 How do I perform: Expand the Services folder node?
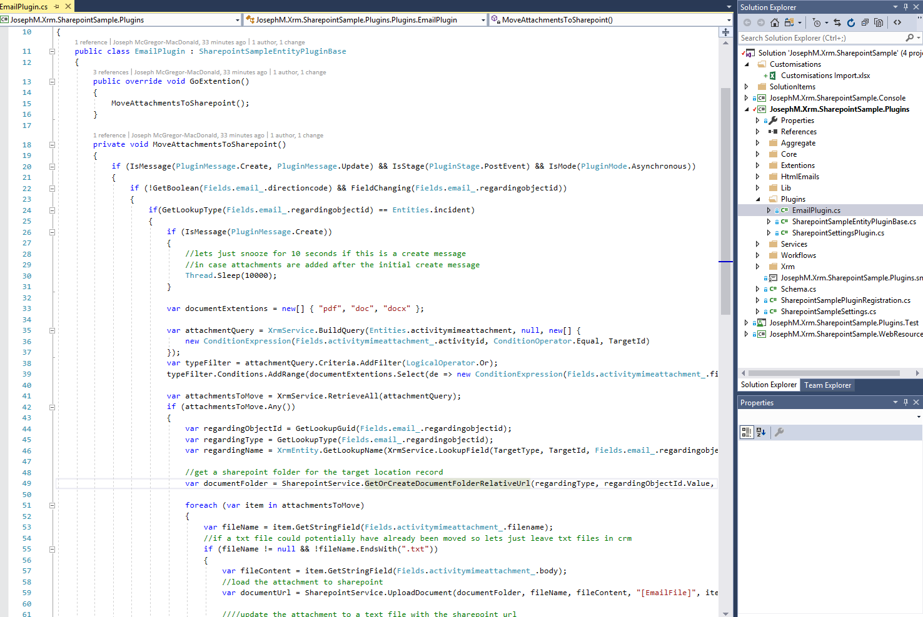point(757,244)
